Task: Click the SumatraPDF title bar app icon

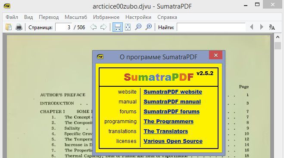Action: (x=7, y=6)
